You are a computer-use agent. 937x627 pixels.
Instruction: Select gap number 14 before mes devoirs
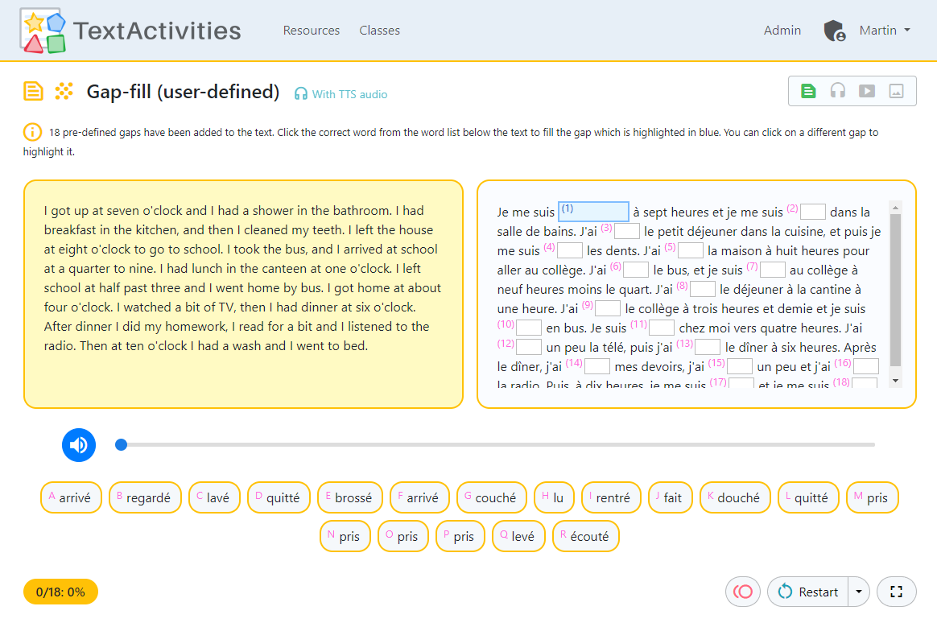tap(597, 365)
